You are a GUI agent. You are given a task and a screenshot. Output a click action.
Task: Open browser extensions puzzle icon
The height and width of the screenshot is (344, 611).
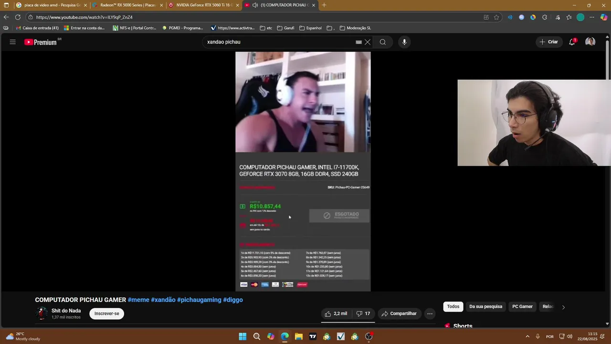point(545,17)
